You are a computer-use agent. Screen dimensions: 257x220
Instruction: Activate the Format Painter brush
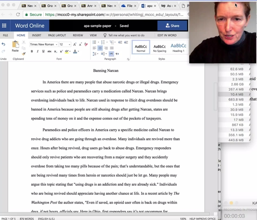[x=24, y=54]
